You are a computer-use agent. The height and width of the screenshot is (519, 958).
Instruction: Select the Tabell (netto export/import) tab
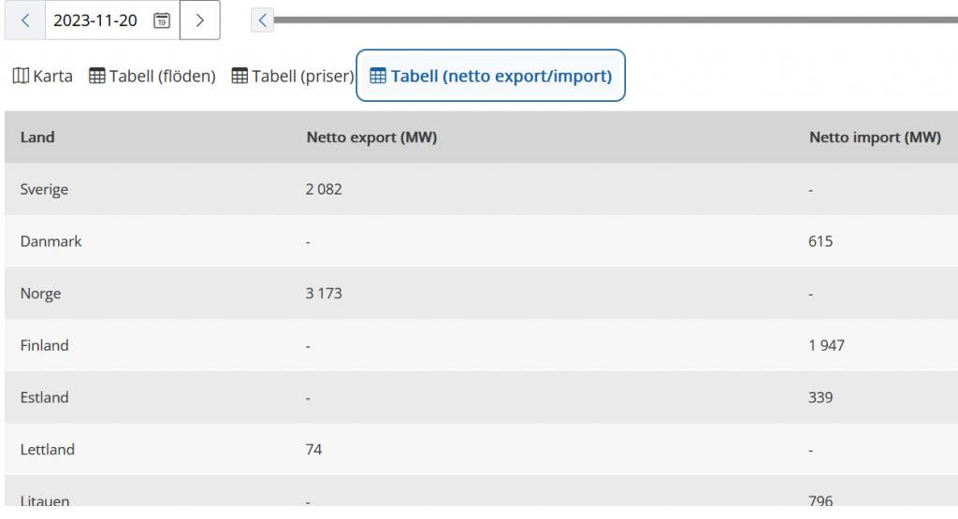pos(501,76)
